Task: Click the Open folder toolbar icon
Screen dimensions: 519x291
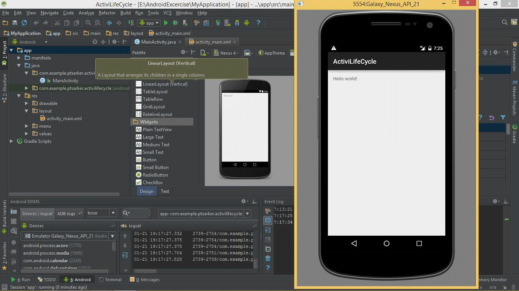Action: coord(5,23)
